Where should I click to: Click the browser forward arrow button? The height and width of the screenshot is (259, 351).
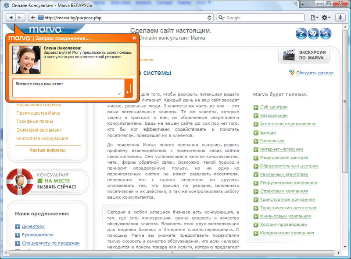point(21,17)
